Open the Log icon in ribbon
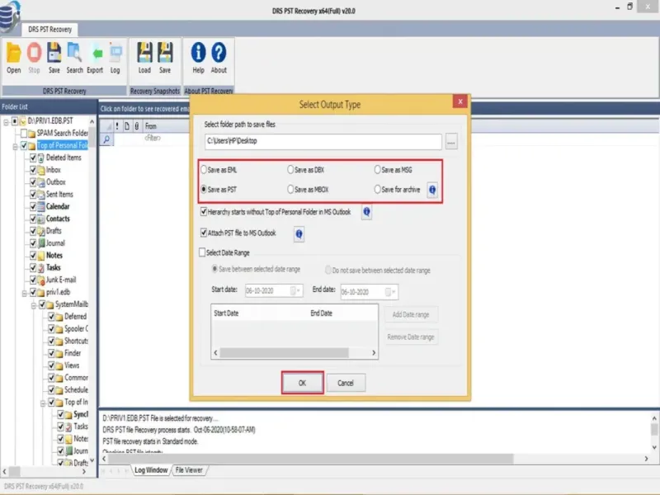Viewport: 660px width, 495px height. click(x=115, y=53)
